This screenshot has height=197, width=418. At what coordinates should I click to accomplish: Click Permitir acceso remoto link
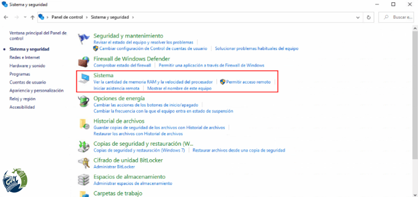pos(248,82)
